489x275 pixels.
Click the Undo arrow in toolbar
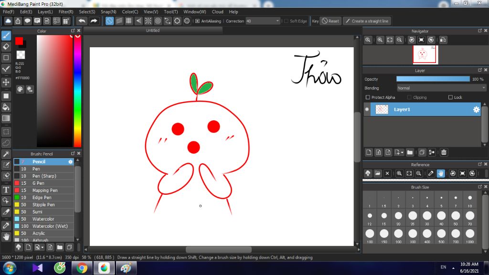pos(82,21)
